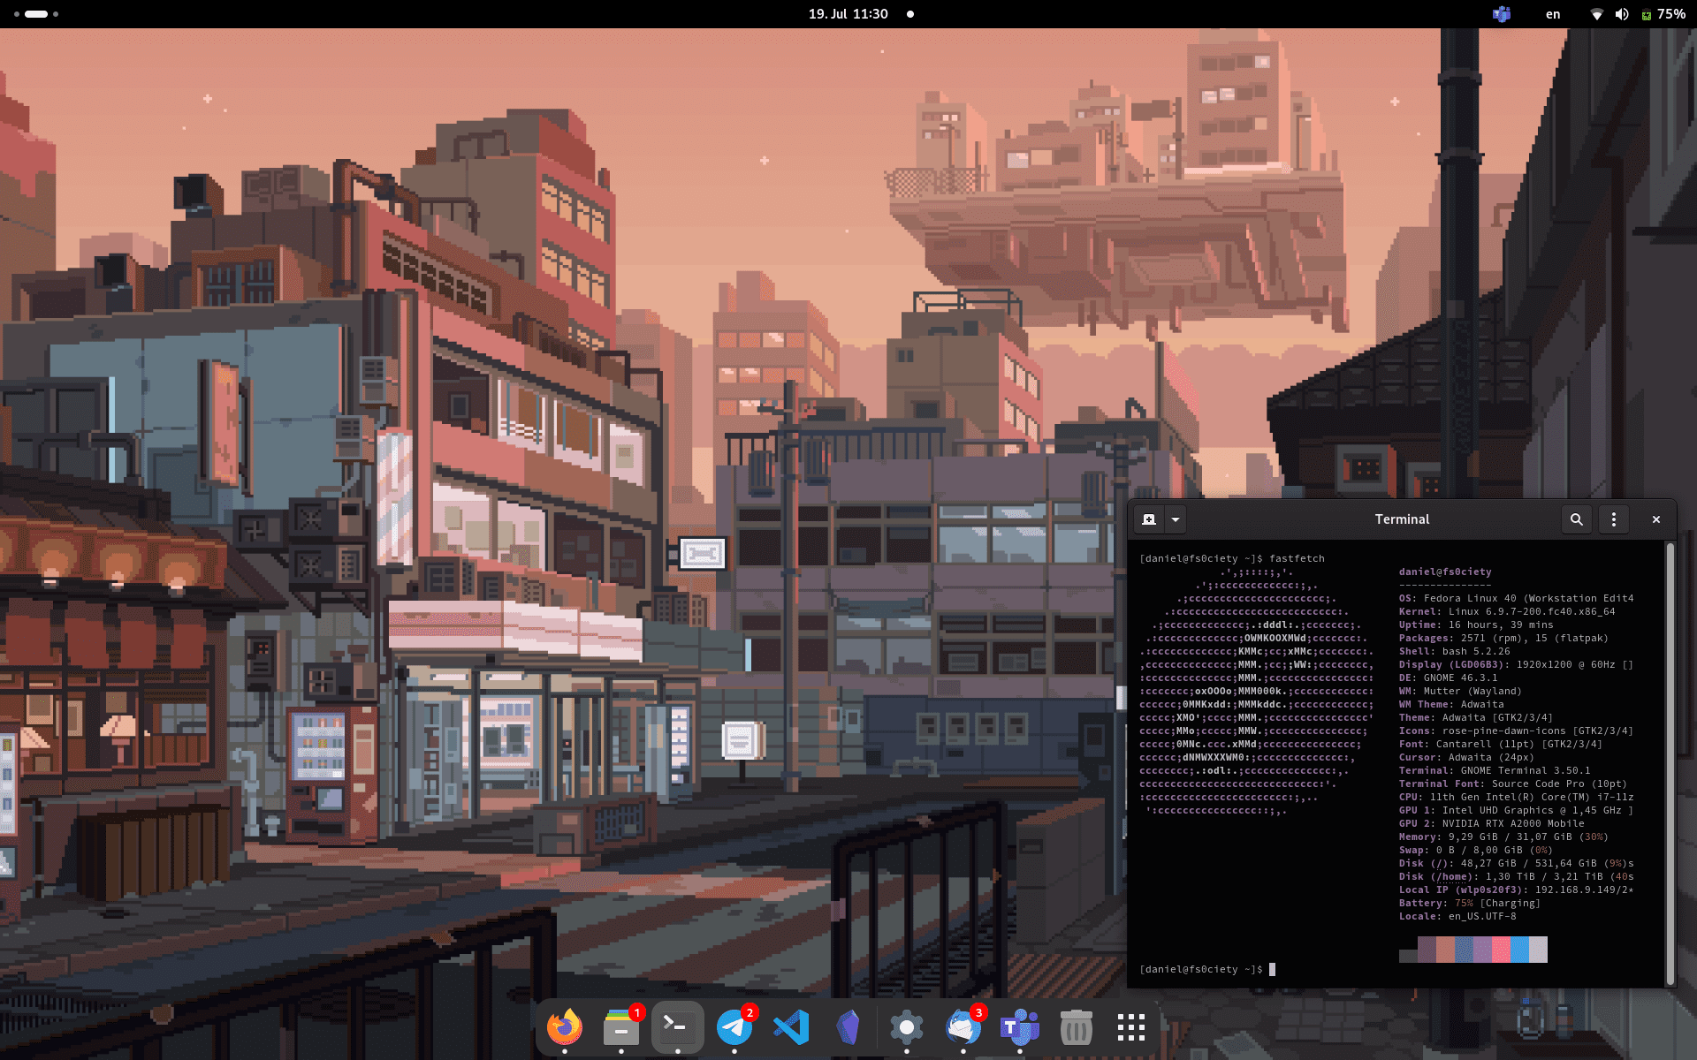1697x1060 pixels.
Task: Open Microsoft Teams in dock
Action: [1019, 1027]
